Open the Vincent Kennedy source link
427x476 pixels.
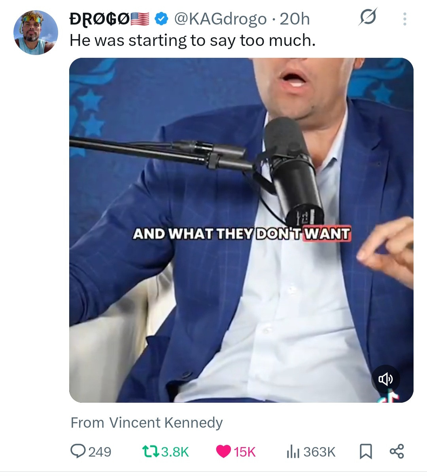coord(146,423)
